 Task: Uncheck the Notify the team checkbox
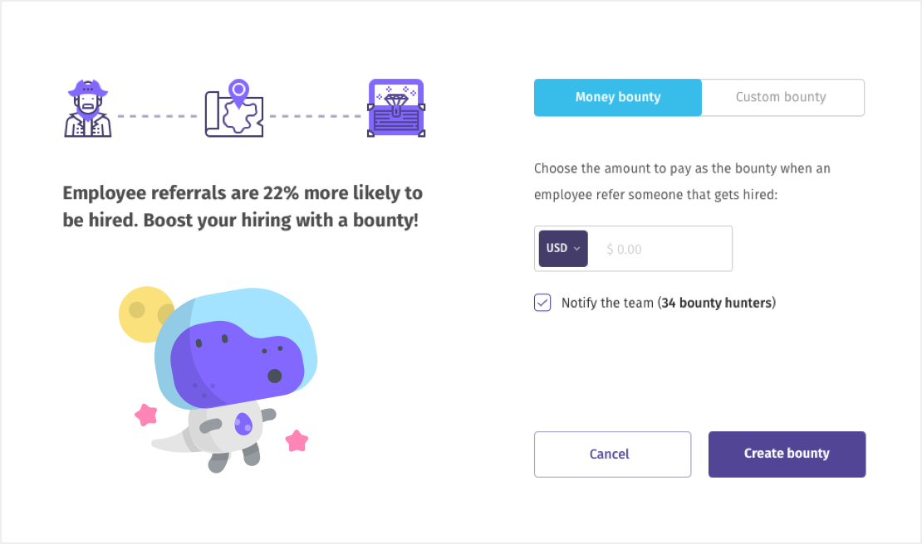pos(542,303)
